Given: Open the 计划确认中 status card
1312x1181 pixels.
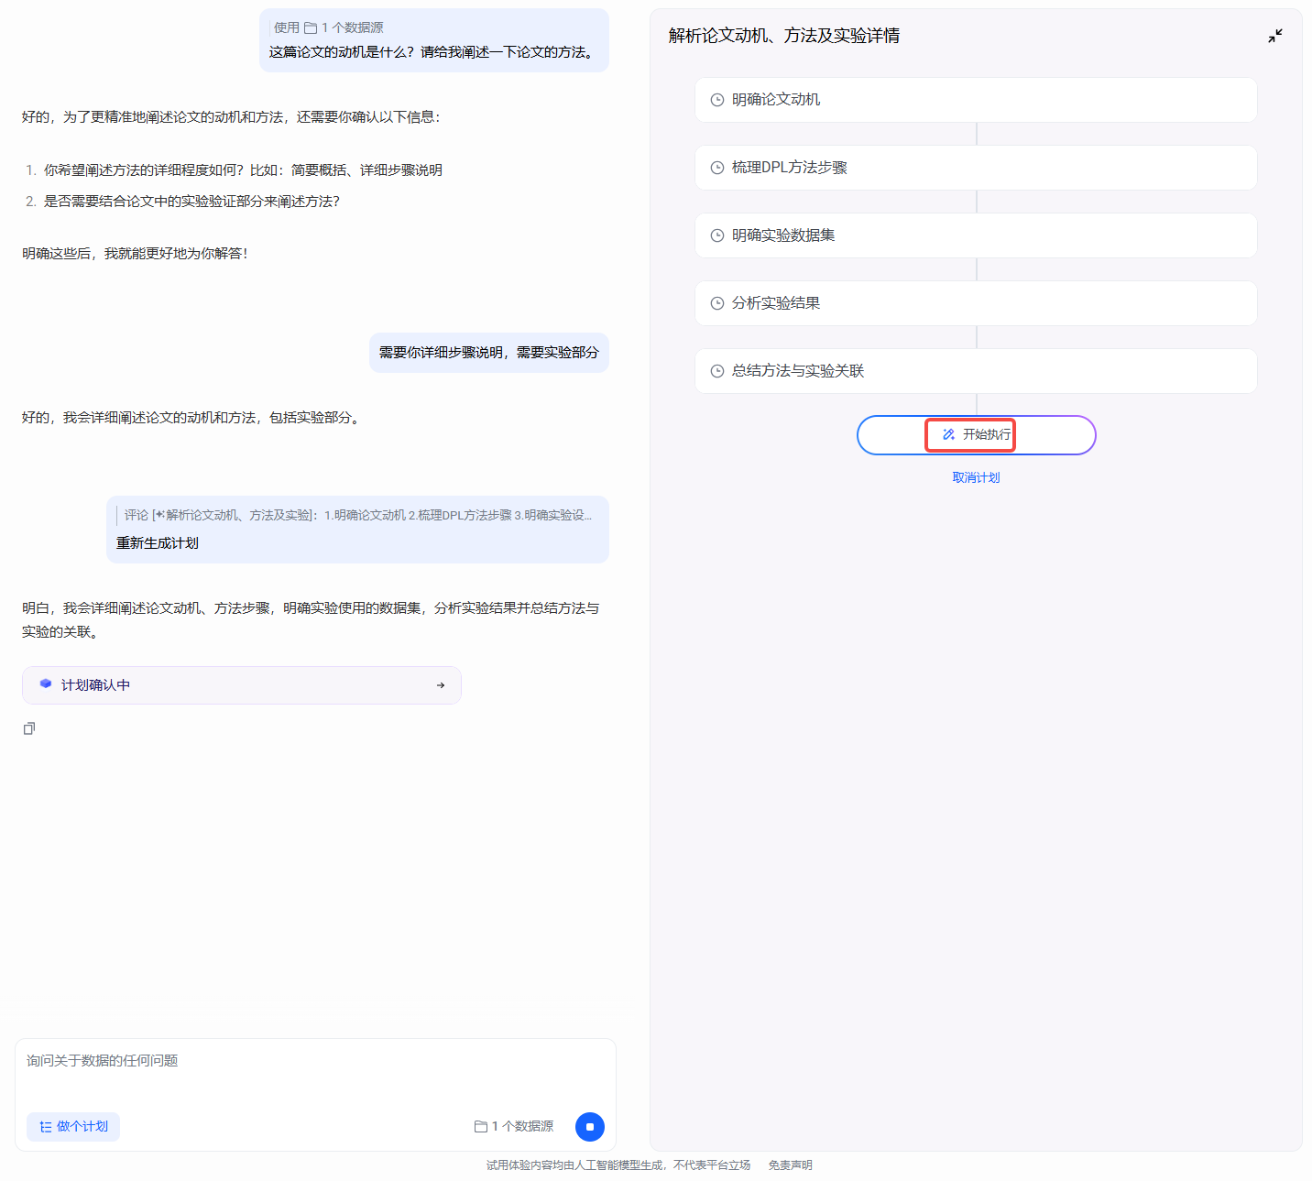Looking at the screenshot, I should point(242,685).
